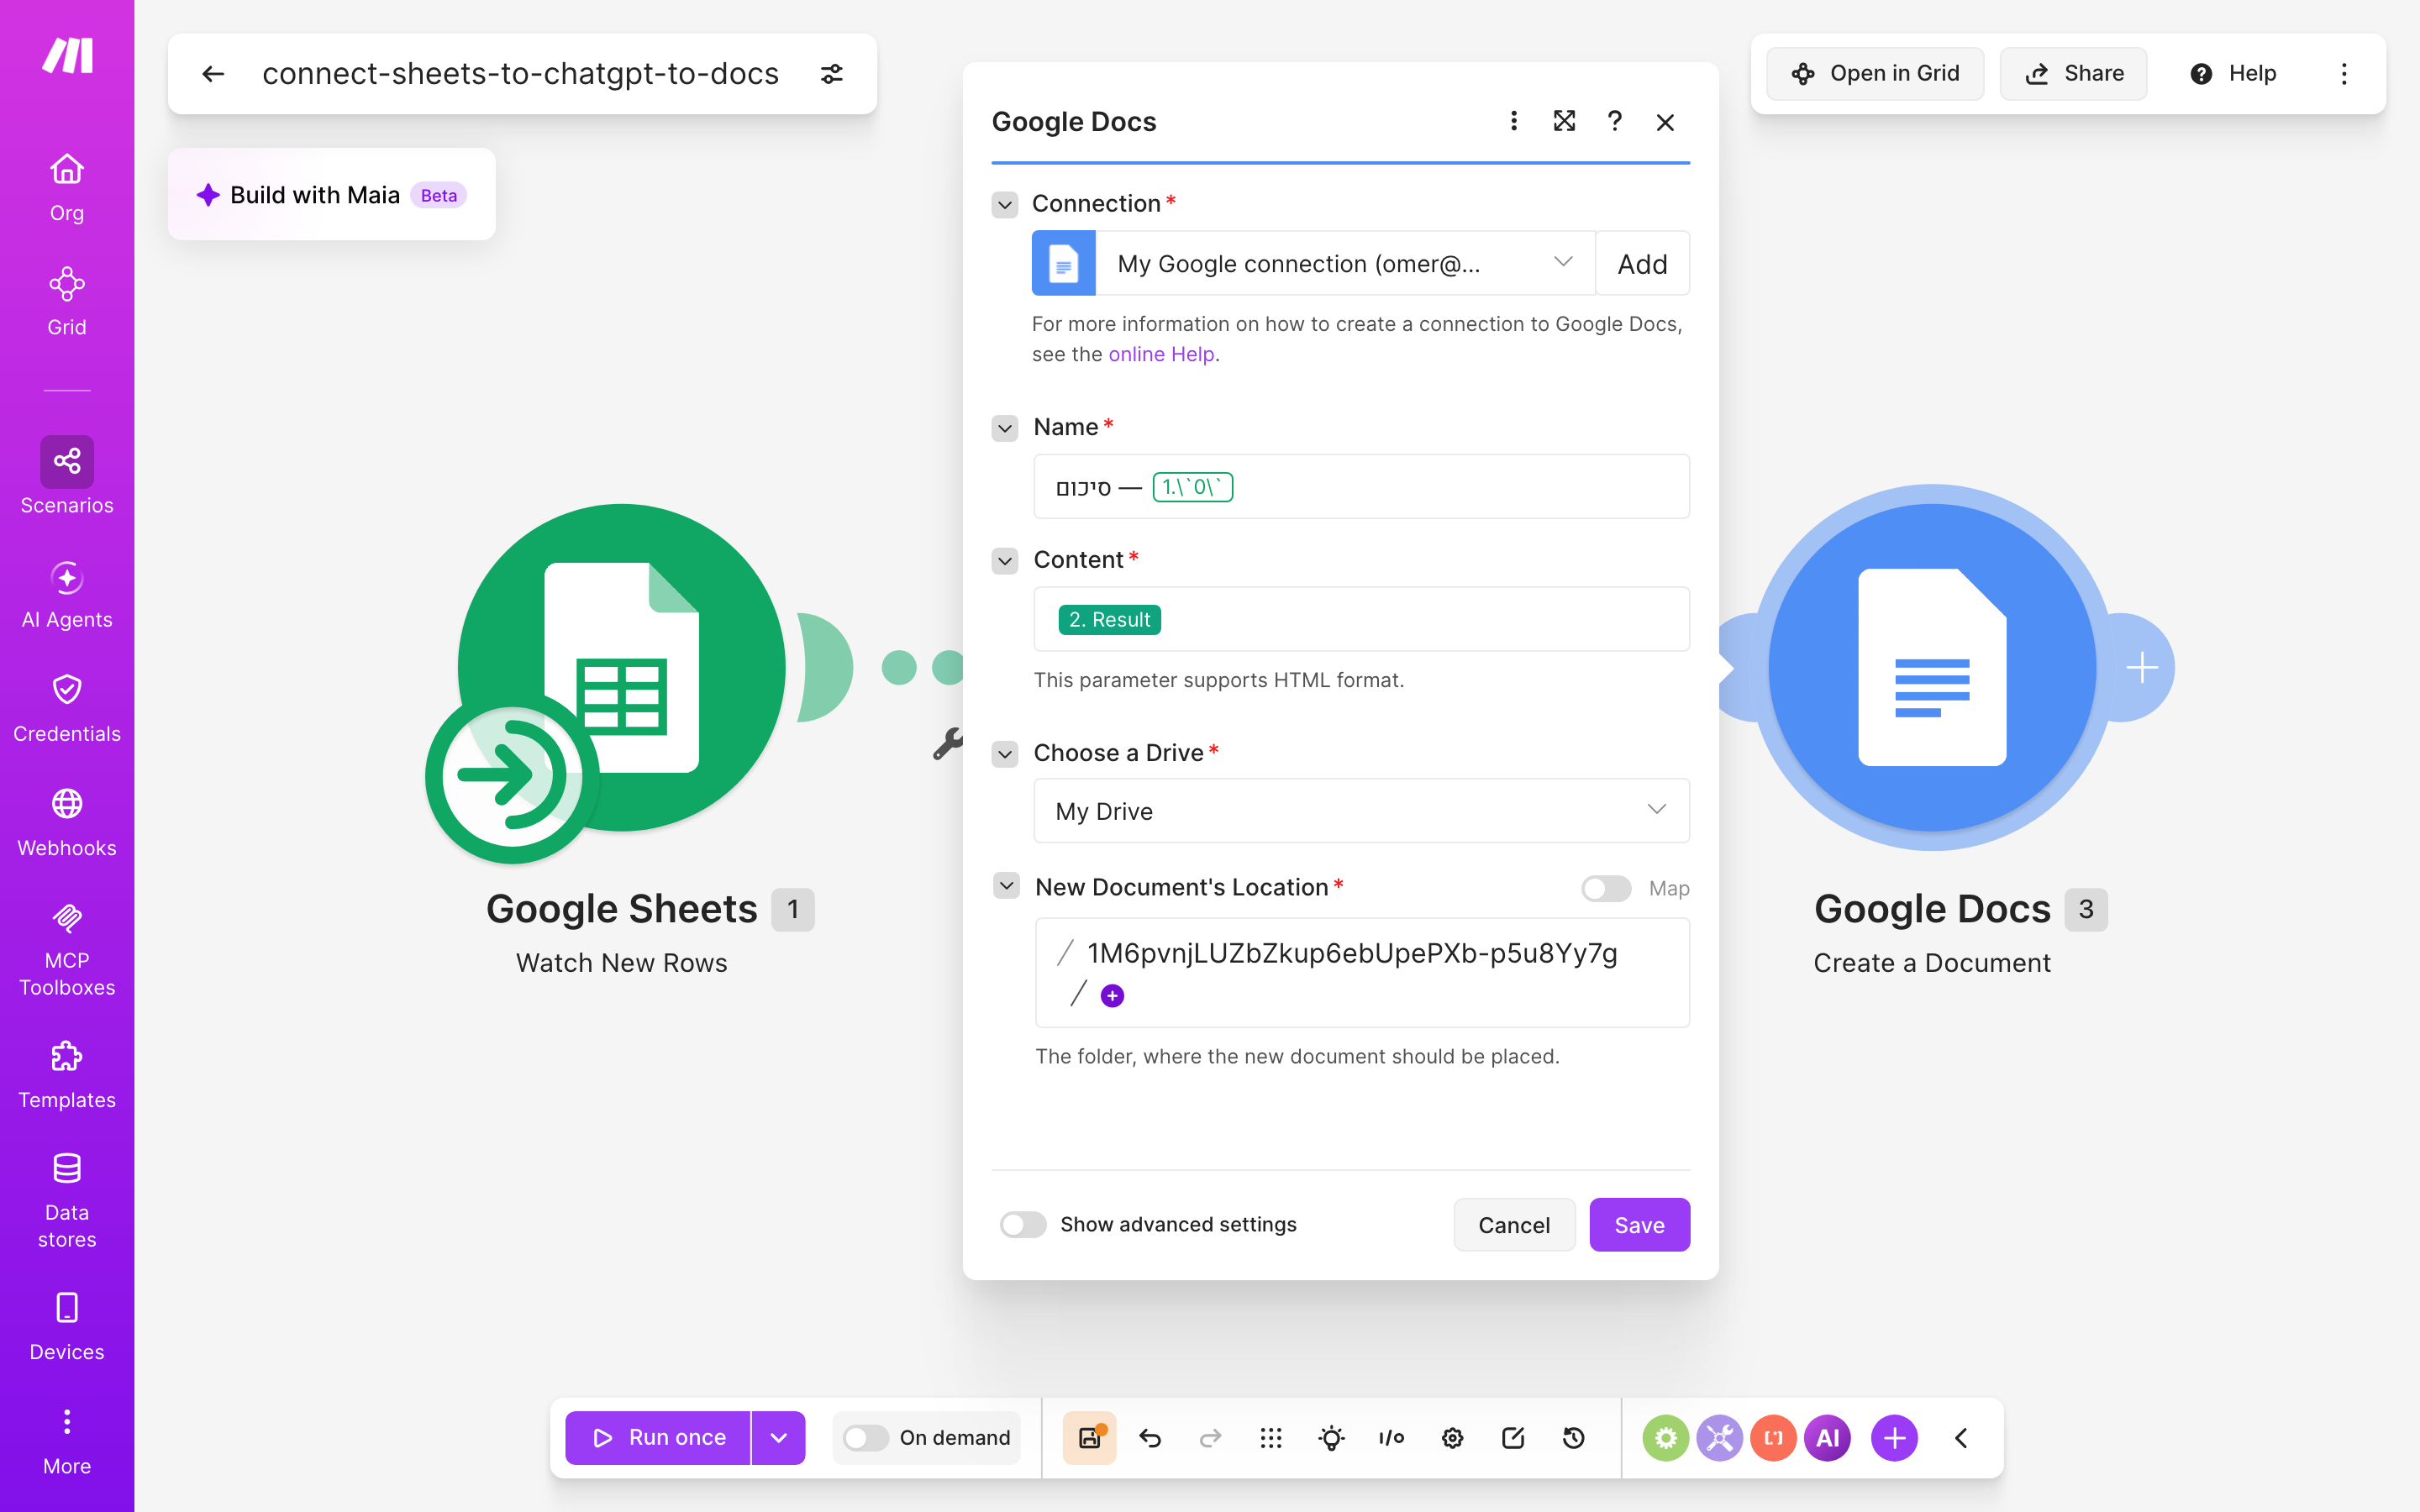Viewport: 2420px width, 1512px height.
Task: Select Scenarios in the sidebar
Action: coord(67,477)
